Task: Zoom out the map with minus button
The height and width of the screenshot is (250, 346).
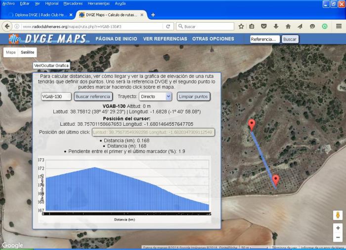Action: pos(338,237)
